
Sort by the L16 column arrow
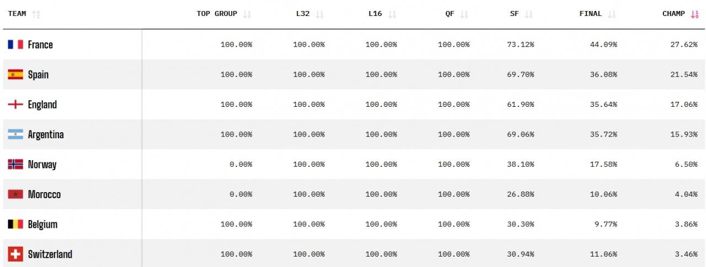click(392, 14)
